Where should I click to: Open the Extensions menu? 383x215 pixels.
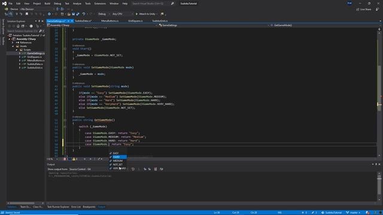100,4
